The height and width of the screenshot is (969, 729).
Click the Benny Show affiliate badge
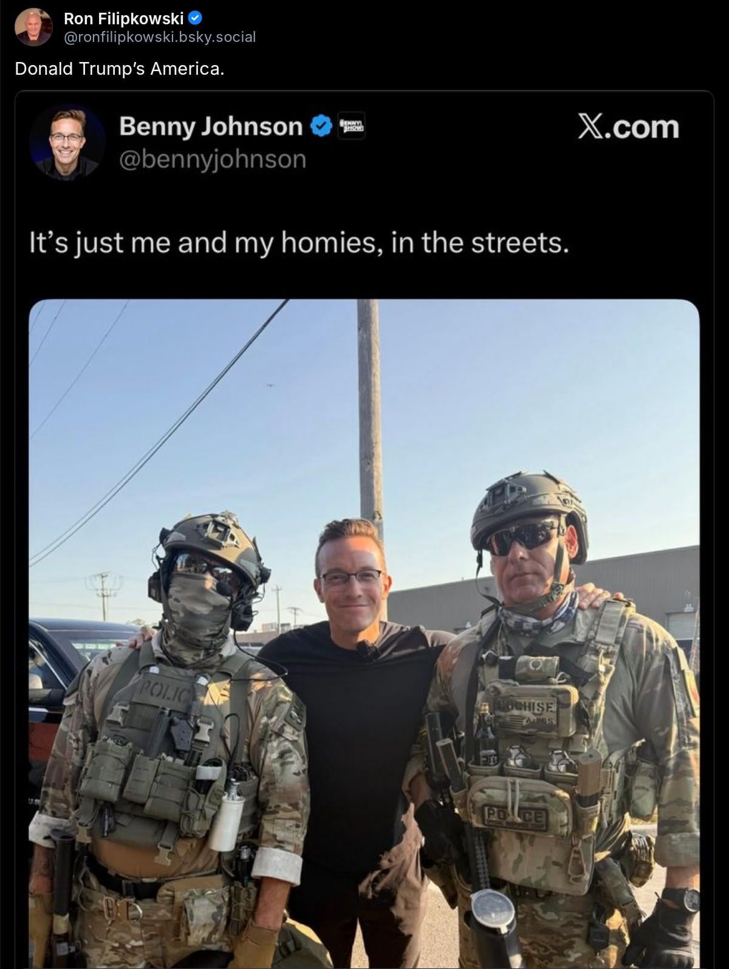pyautogui.click(x=352, y=126)
